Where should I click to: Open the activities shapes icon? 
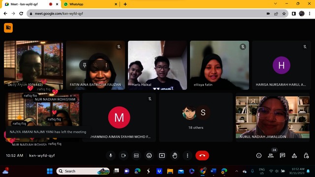pyautogui.click(x=294, y=155)
